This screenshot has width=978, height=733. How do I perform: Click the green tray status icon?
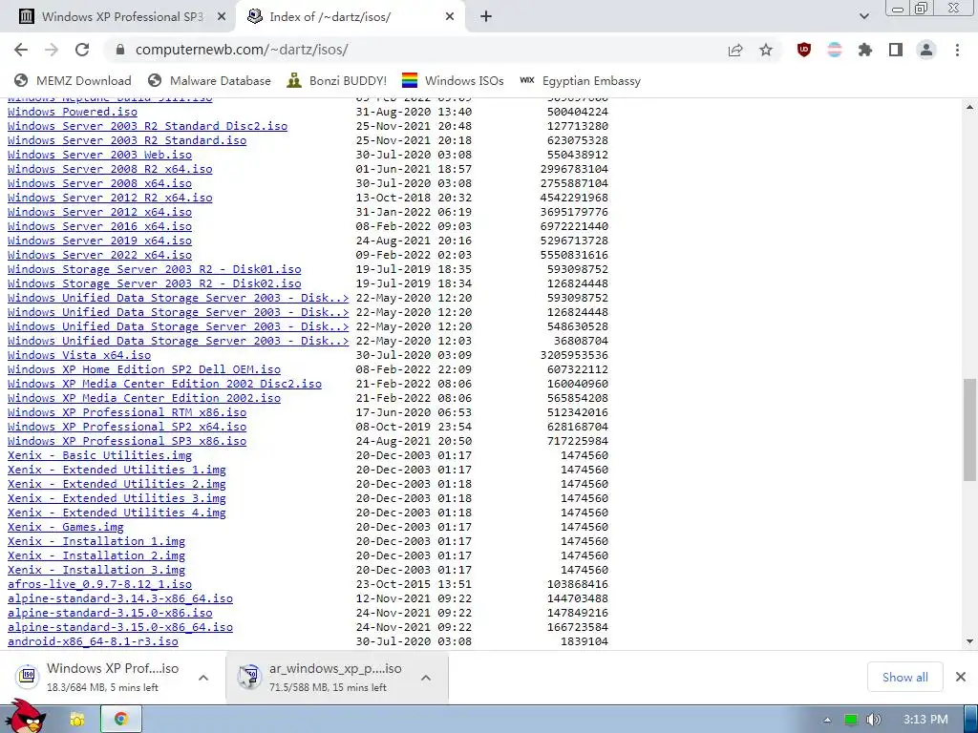tap(851, 720)
